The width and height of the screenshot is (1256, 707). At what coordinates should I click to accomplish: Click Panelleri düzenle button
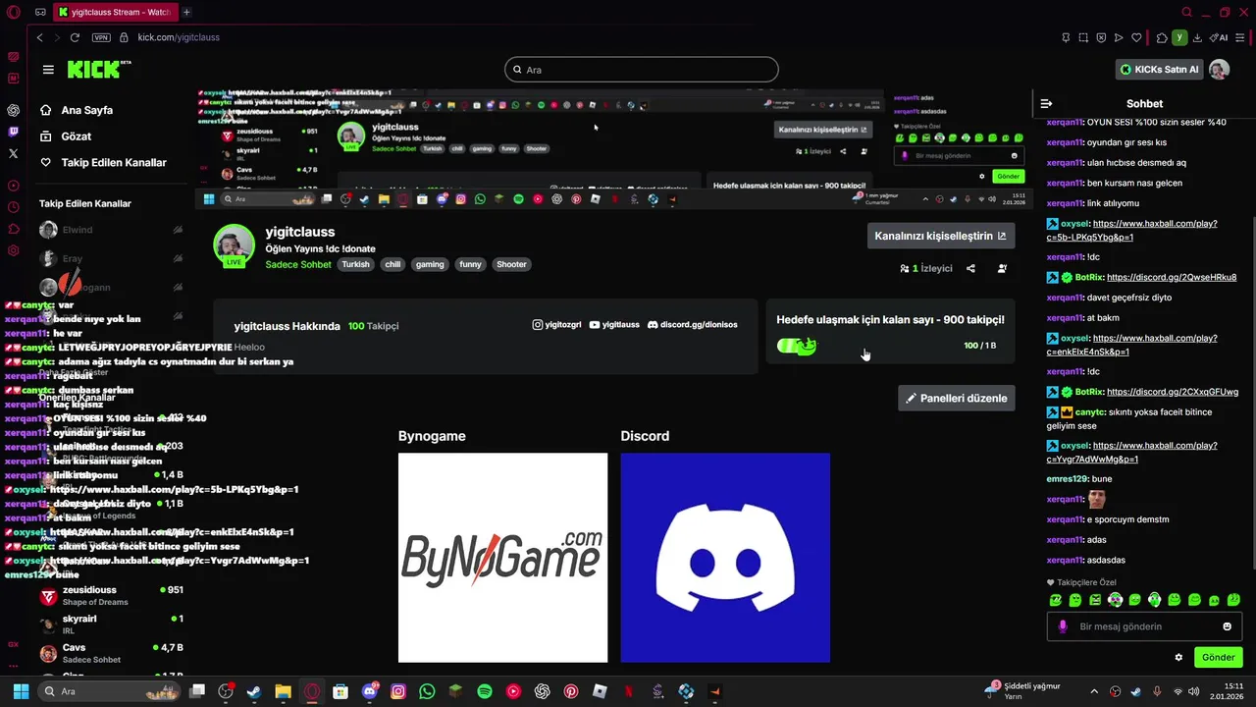tap(957, 398)
